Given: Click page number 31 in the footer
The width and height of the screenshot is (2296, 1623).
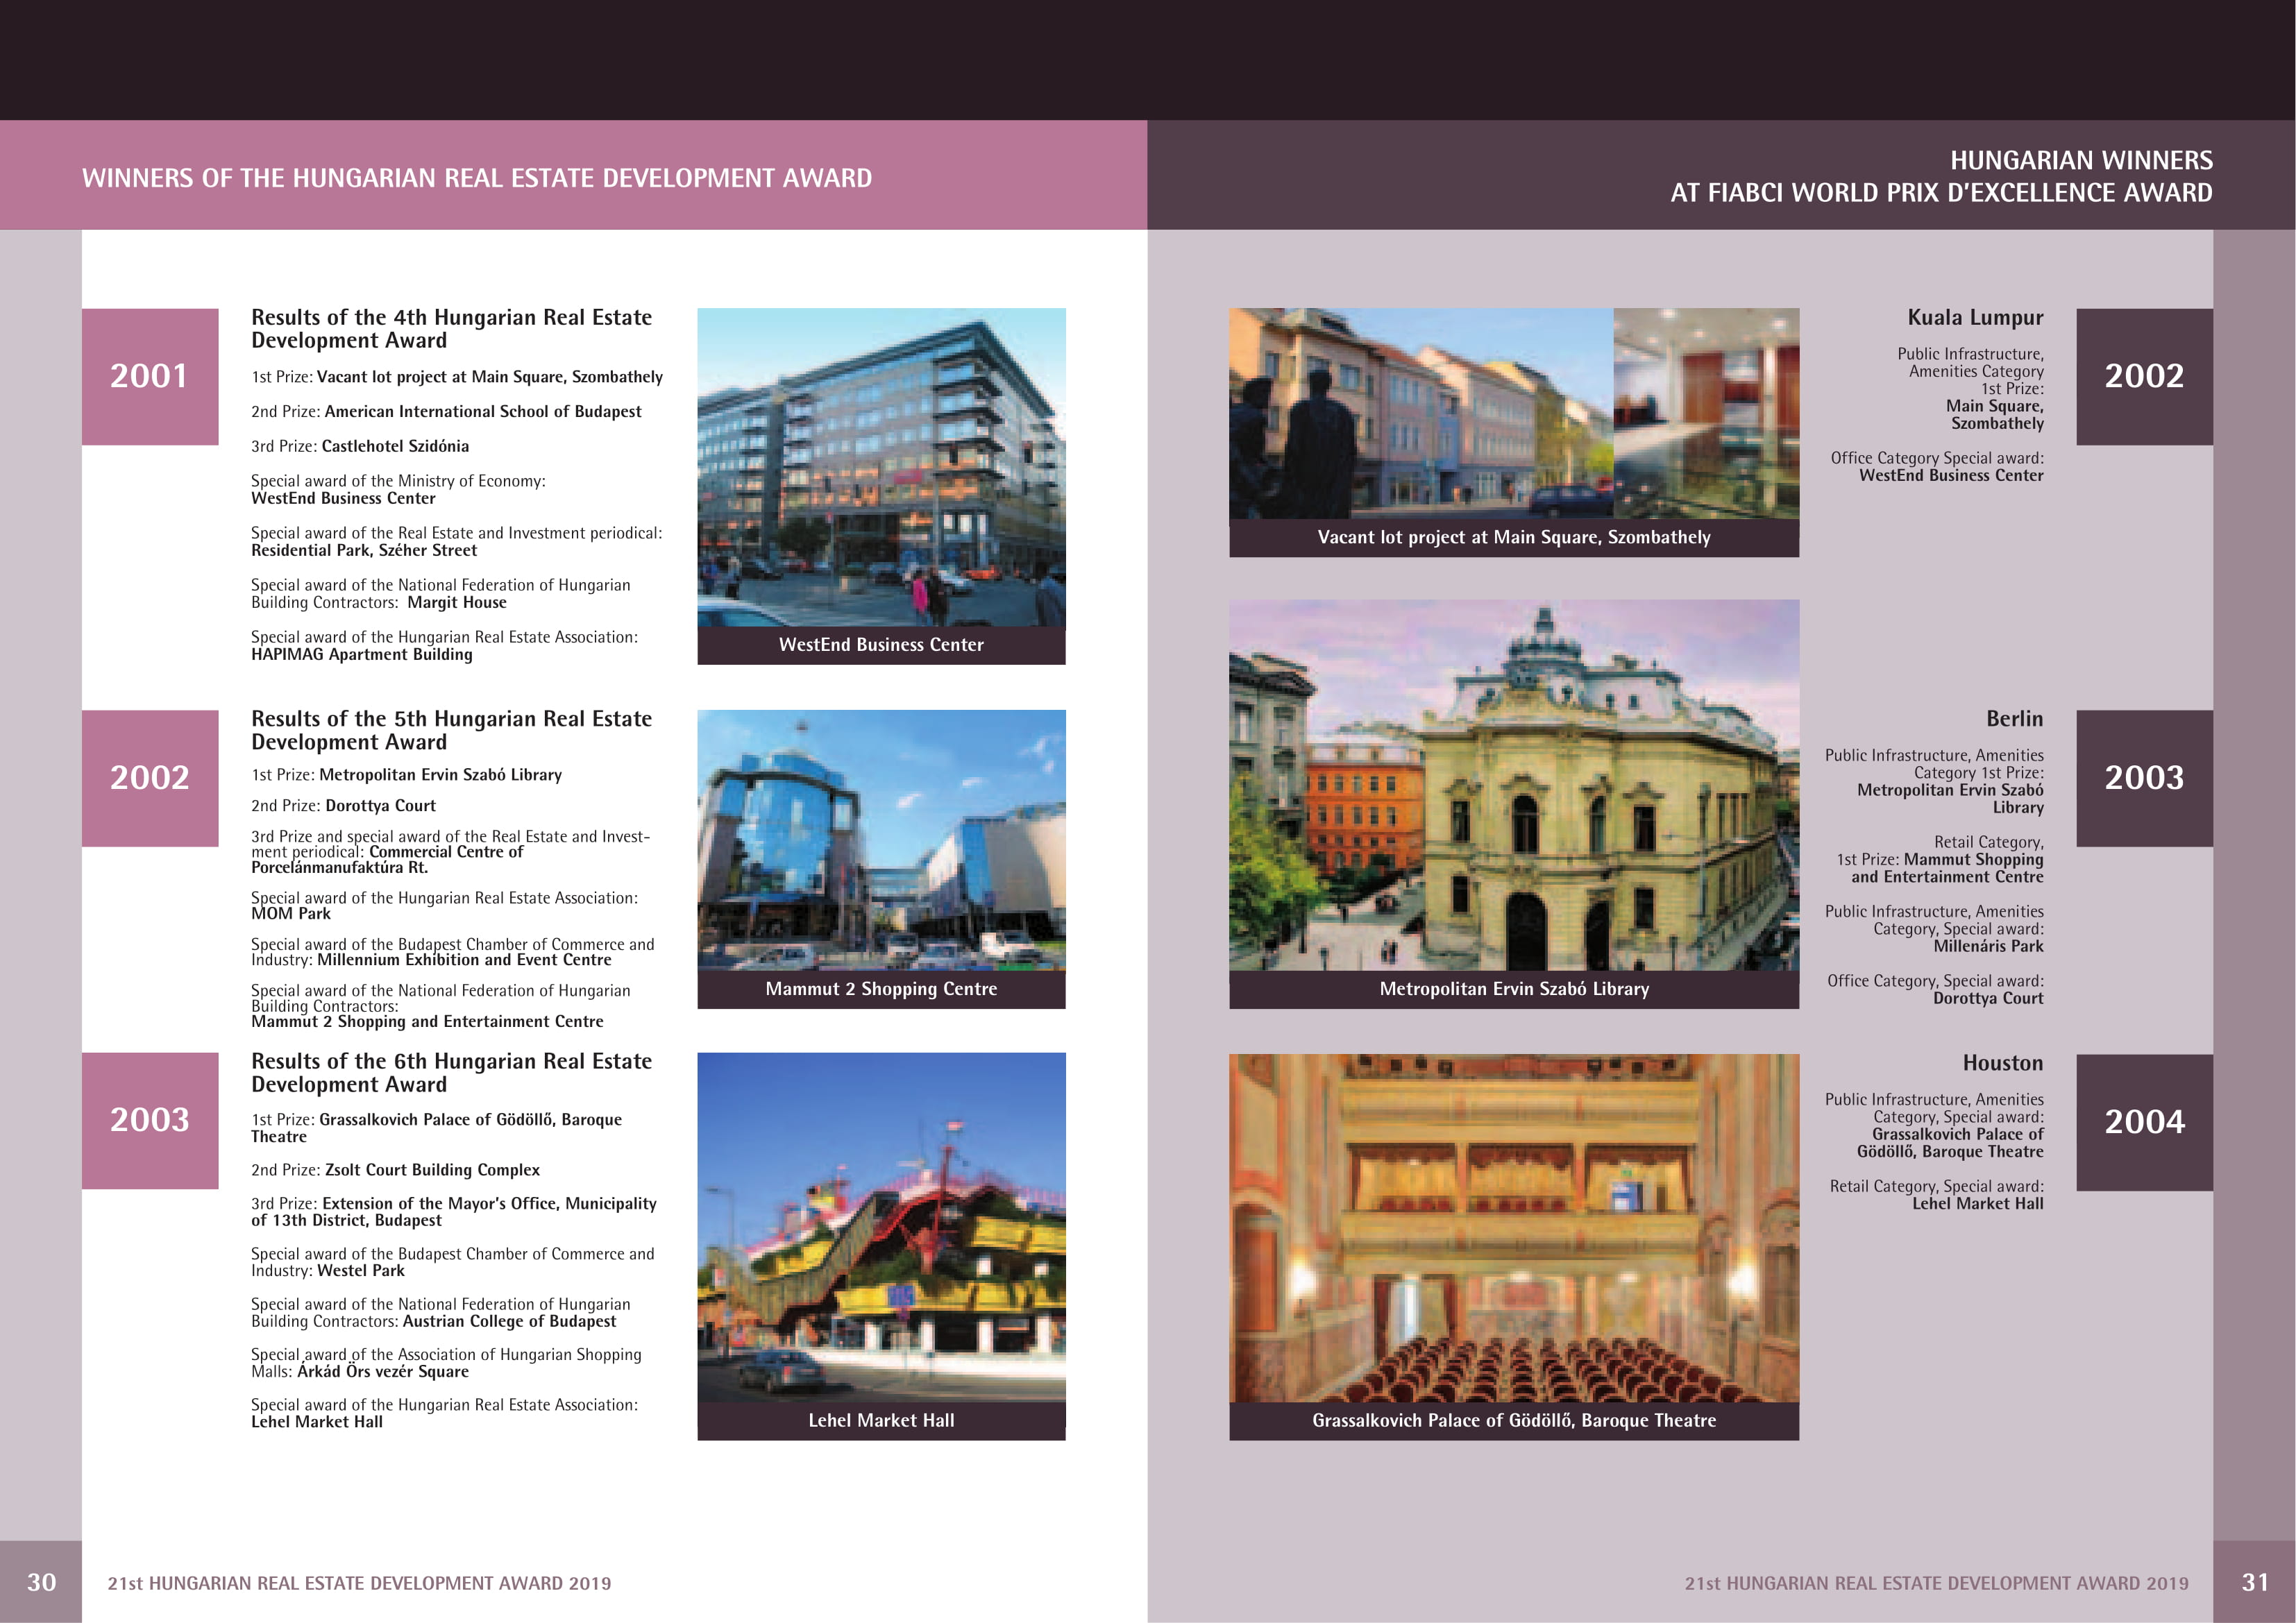Looking at the screenshot, I should click(2255, 1582).
